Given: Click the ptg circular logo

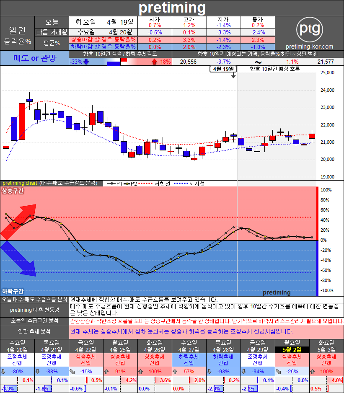Looking at the screenshot, I should click(x=309, y=29).
